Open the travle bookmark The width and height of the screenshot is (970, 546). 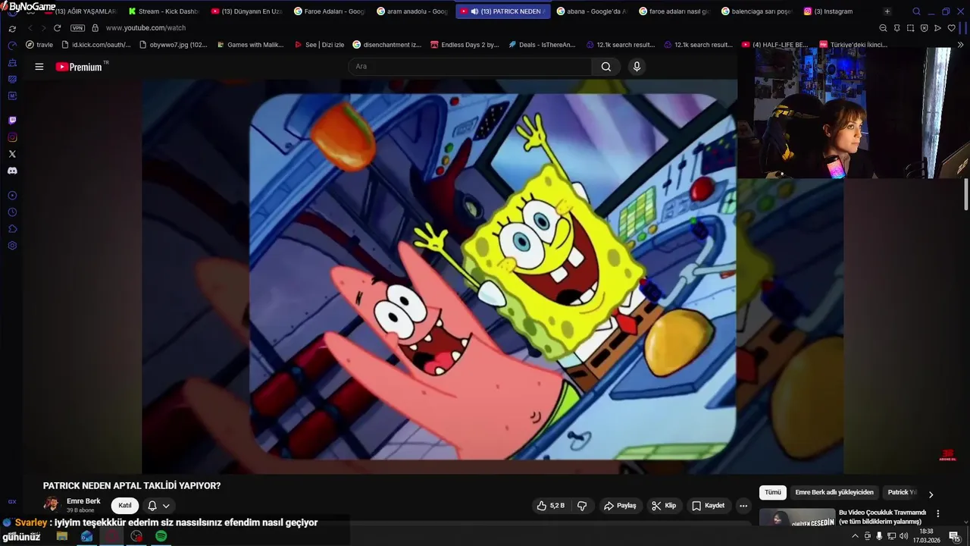(x=39, y=45)
